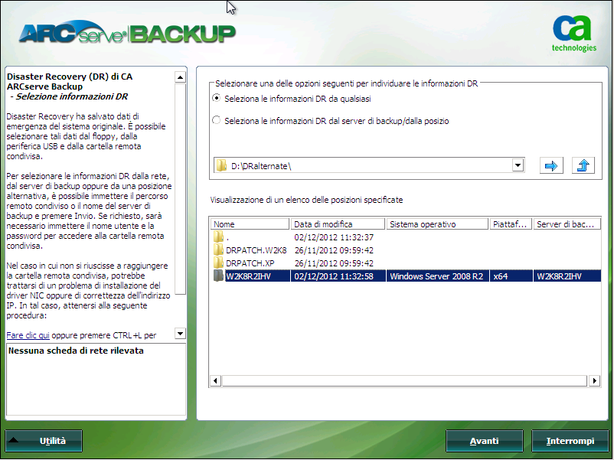
Task: Select the DRPATCH.XP row name
Action: coord(250,263)
